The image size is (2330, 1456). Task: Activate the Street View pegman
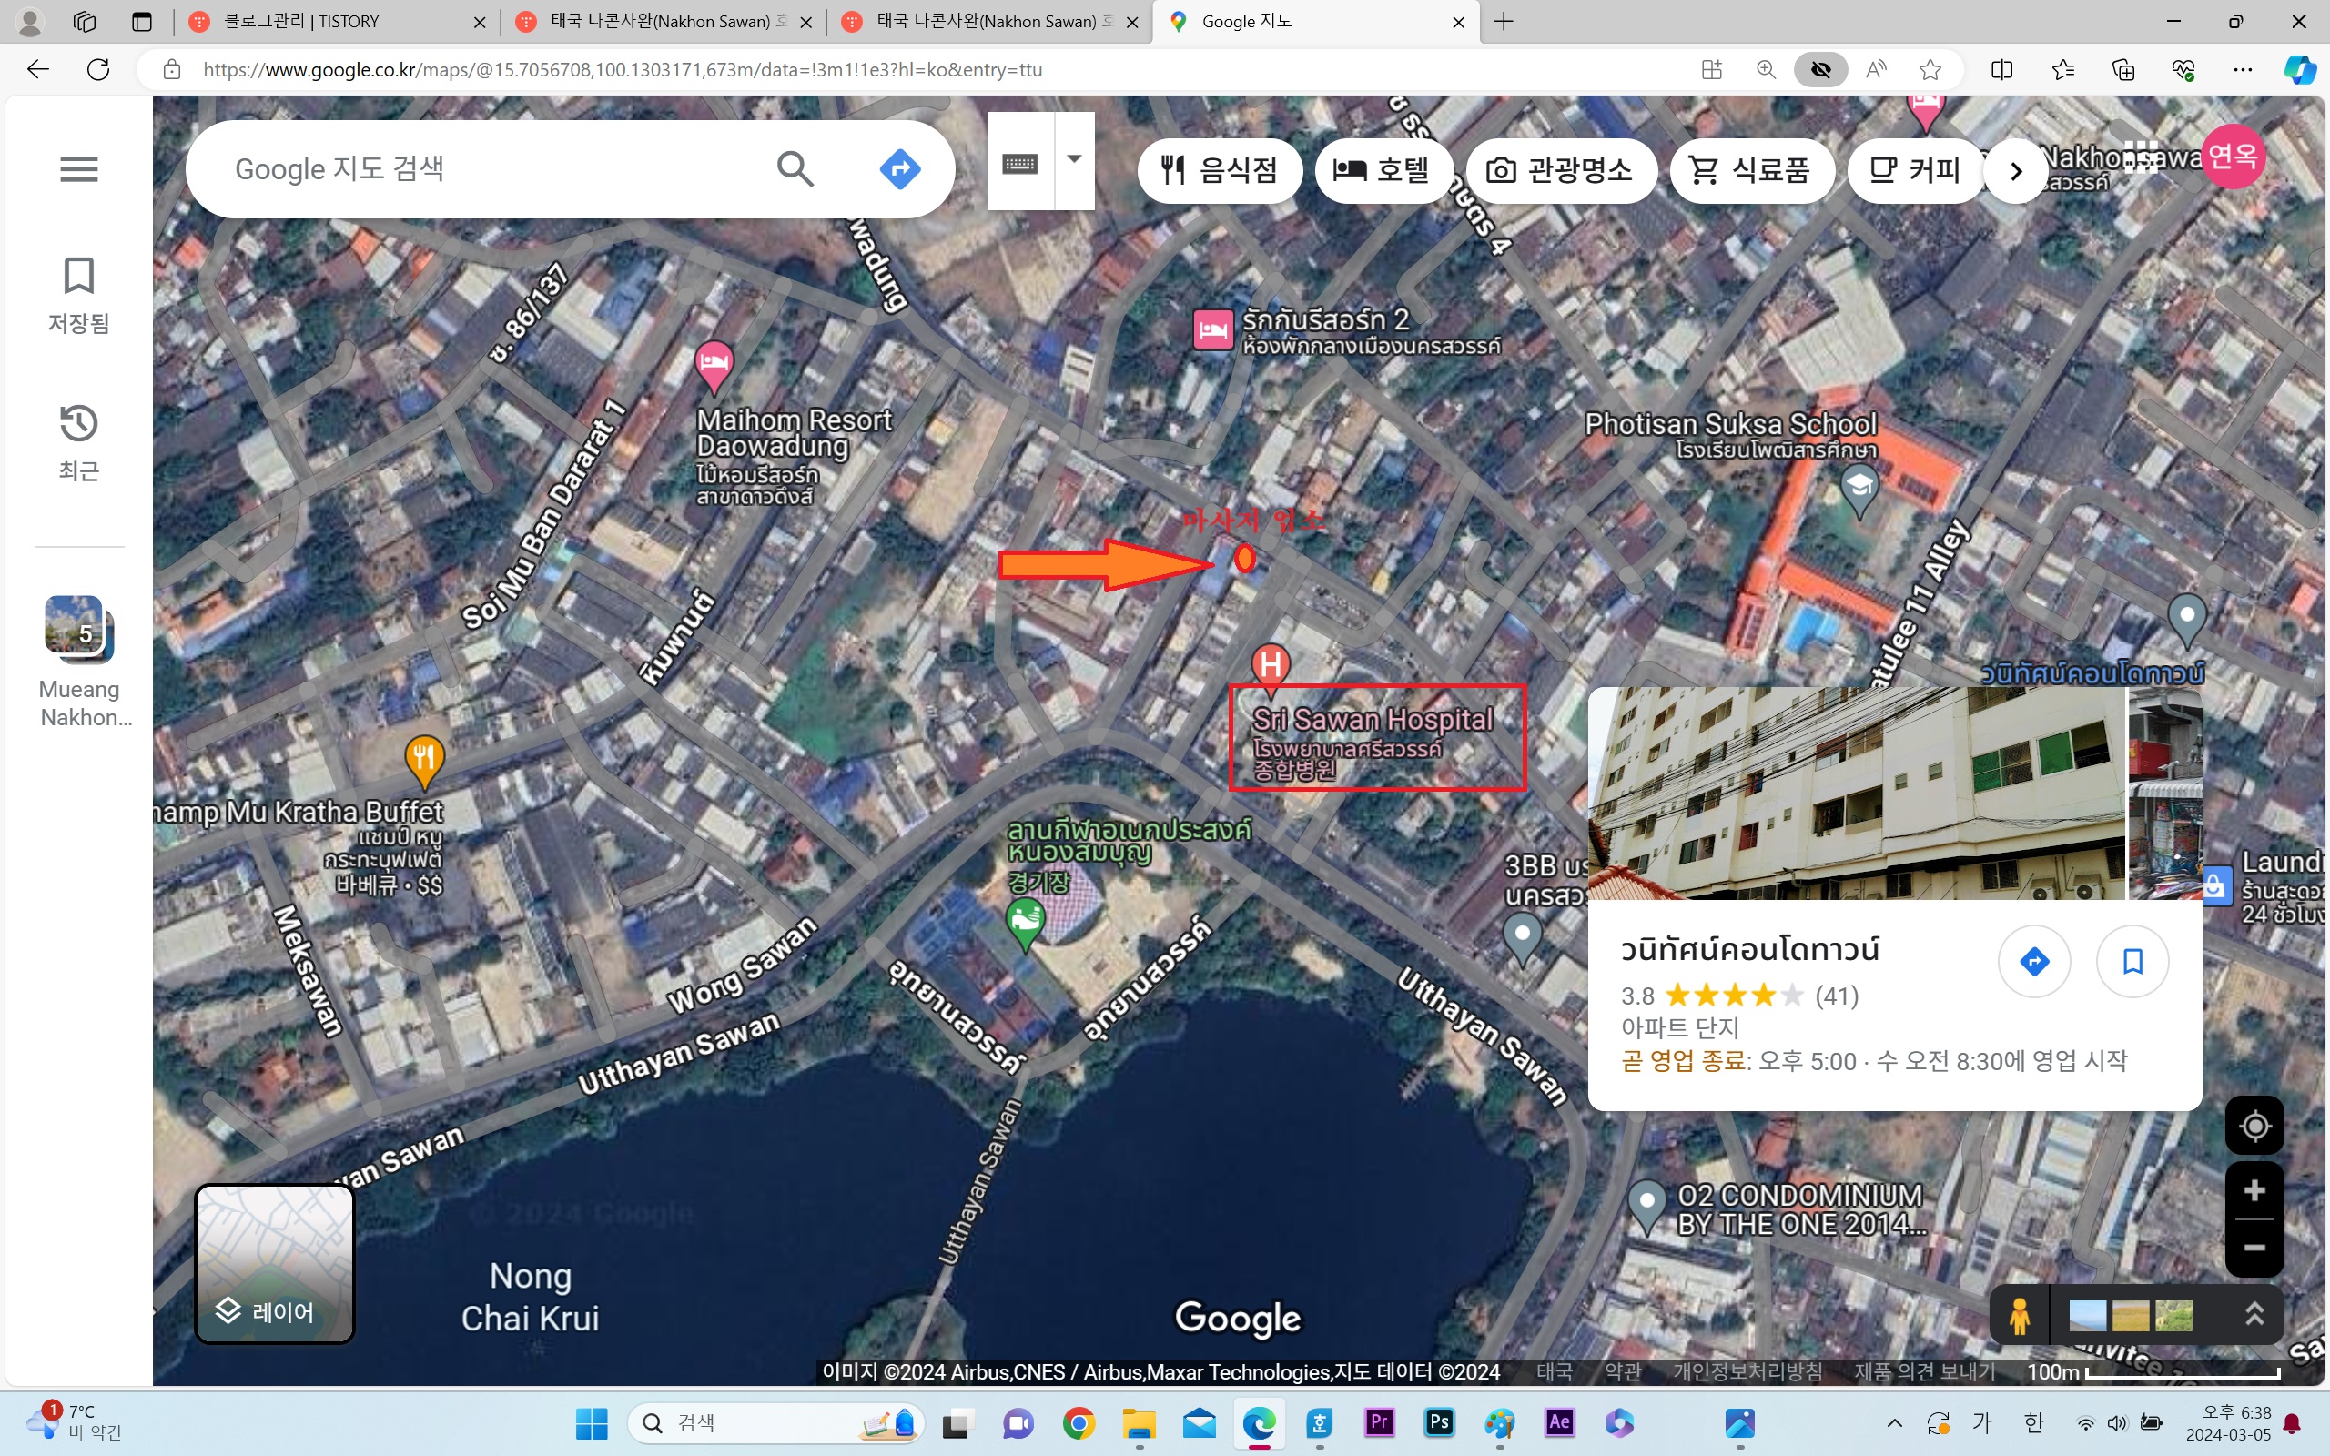click(2019, 1316)
